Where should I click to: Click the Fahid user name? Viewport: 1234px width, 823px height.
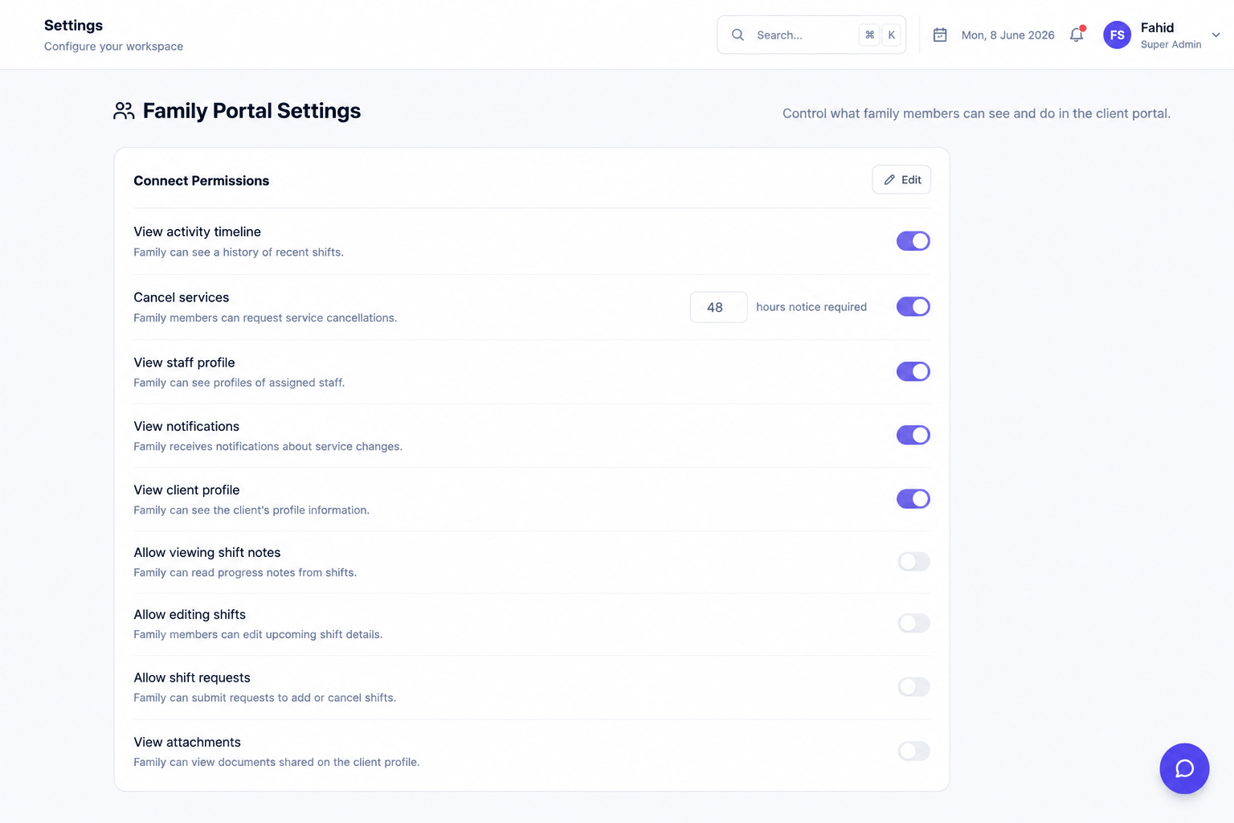pyautogui.click(x=1157, y=27)
